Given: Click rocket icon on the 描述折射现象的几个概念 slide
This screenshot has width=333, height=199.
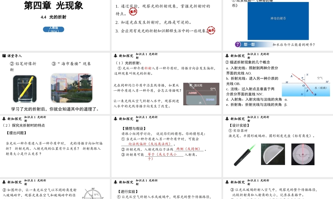Looking at the screenshot, I should (x=227, y=56).
